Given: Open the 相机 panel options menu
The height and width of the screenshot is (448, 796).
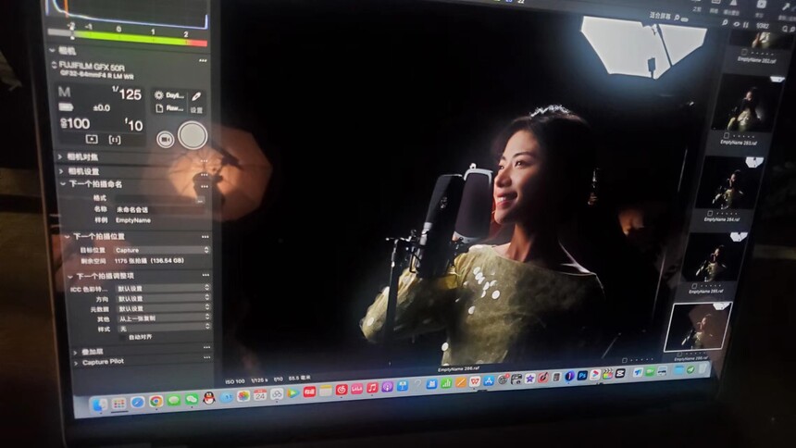Looking at the screenshot, I should tap(203, 60).
